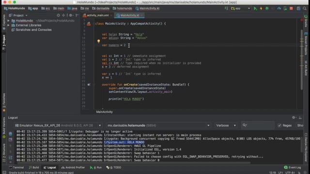Toggle the Favorites side tool window
Viewport: 310px width, 174px height.
point(4,102)
